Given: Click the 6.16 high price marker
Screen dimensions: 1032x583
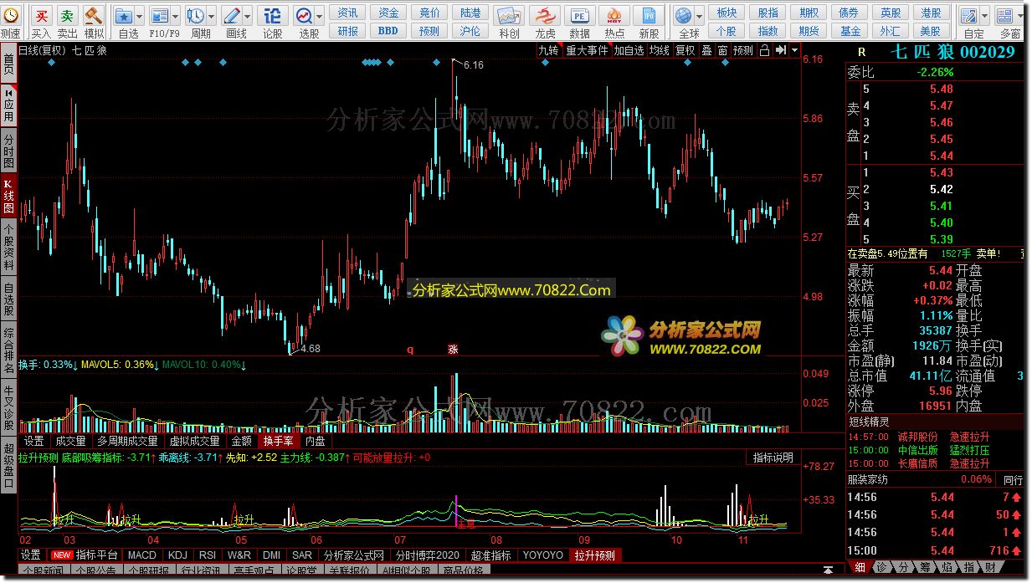Looking at the screenshot, I should coord(473,64).
